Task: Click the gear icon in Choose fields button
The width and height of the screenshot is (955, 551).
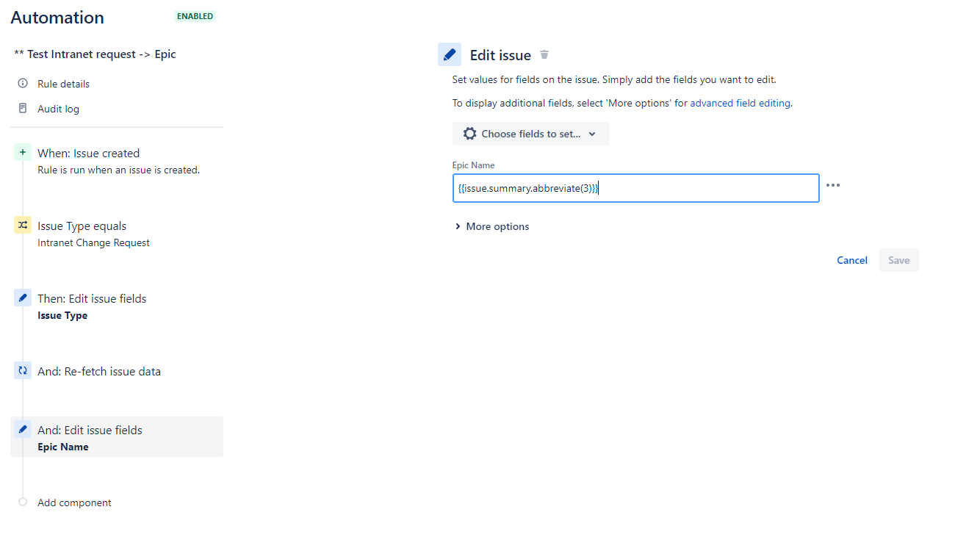Action: 470,134
